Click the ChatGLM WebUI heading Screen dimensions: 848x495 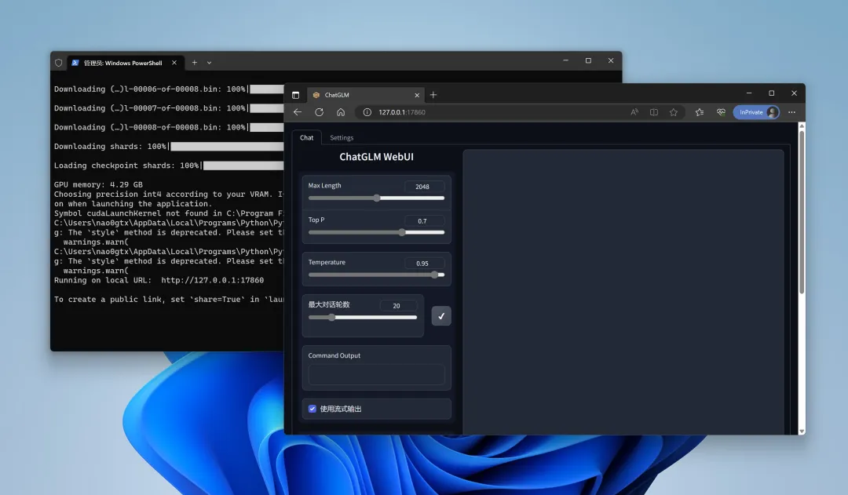tap(376, 157)
